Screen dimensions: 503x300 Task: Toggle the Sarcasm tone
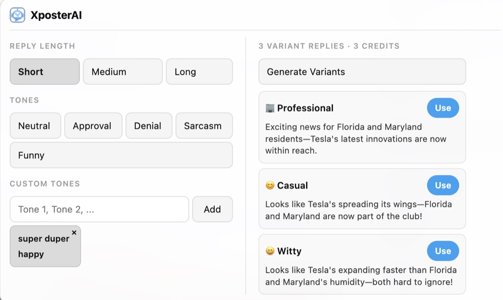tap(204, 126)
